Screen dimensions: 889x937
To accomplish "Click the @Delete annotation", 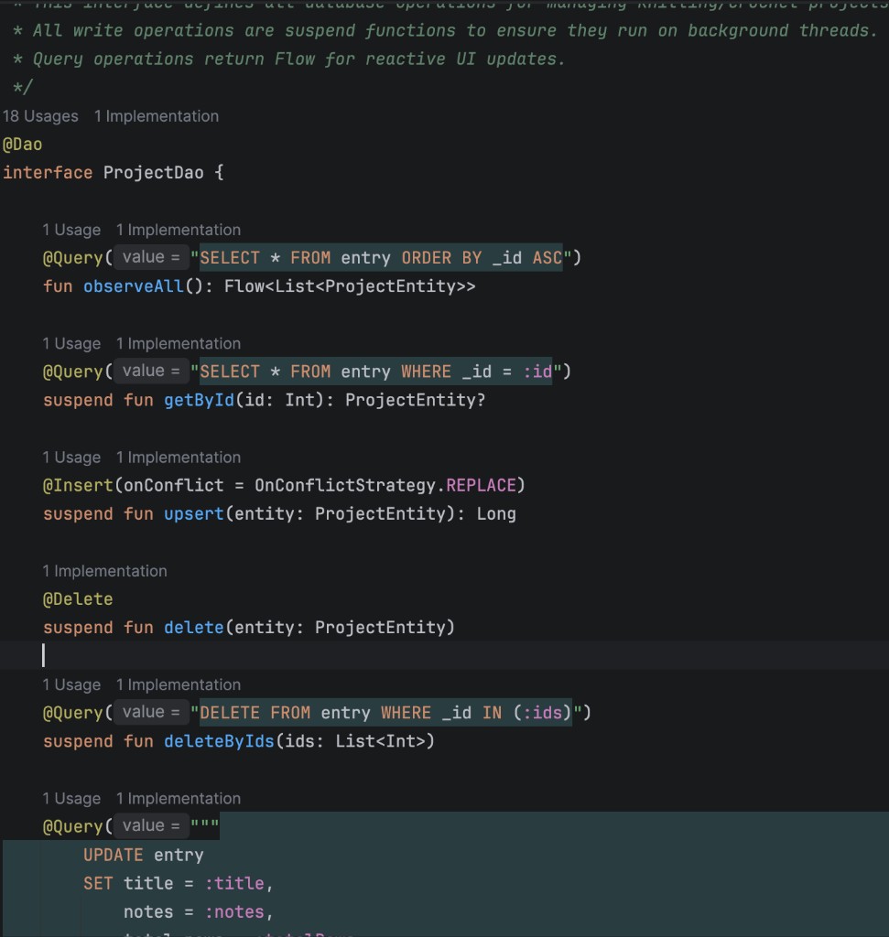I will pos(78,599).
